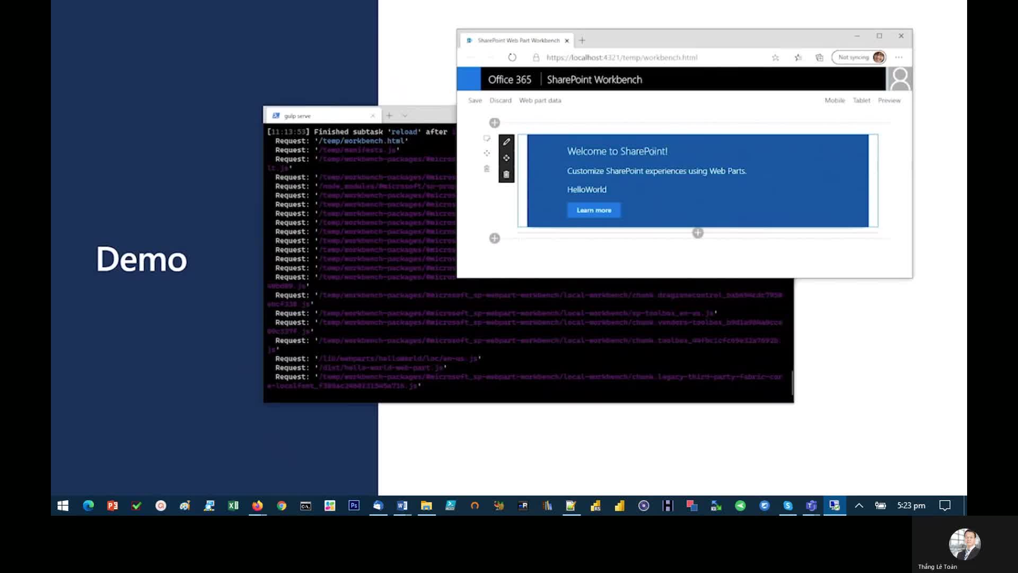This screenshot has width=1018, height=573.
Task: Launch Firefox from the taskbar
Action: (x=257, y=506)
